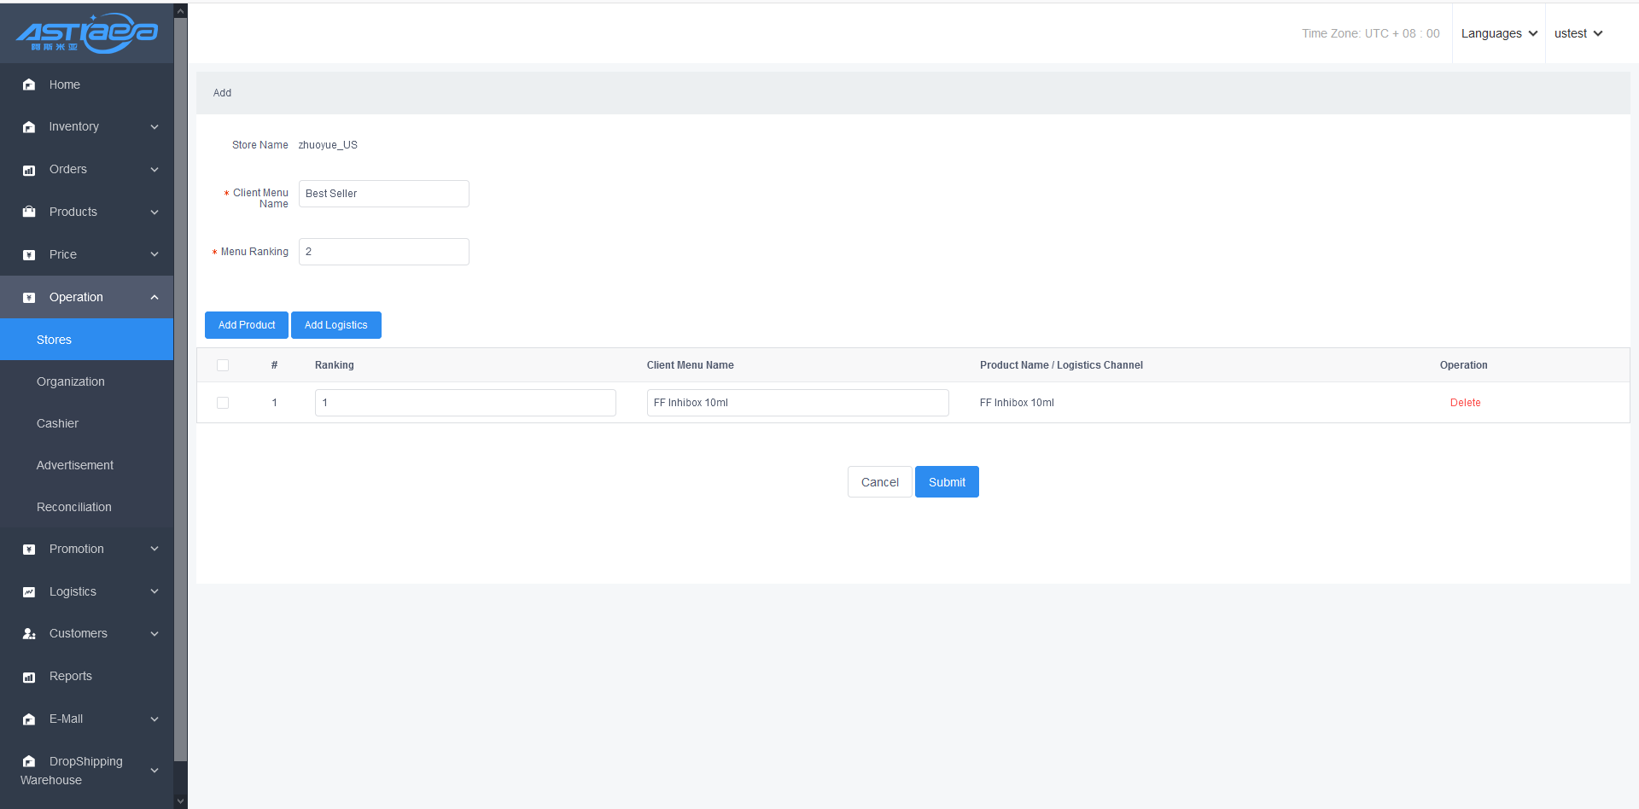
Task: Open the Languages dropdown
Action: click(x=1498, y=33)
